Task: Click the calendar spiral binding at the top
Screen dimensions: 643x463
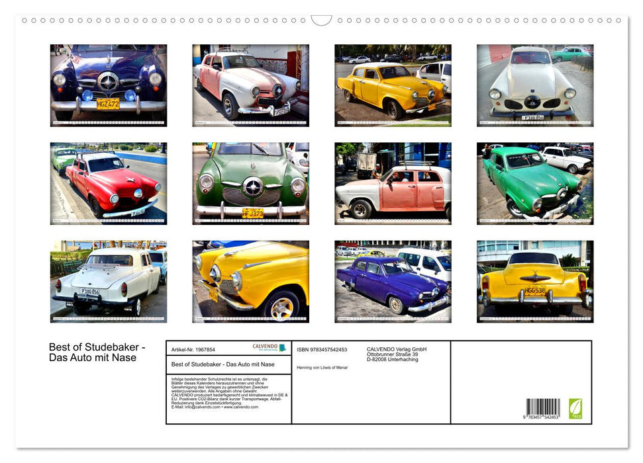Action: [x=321, y=21]
